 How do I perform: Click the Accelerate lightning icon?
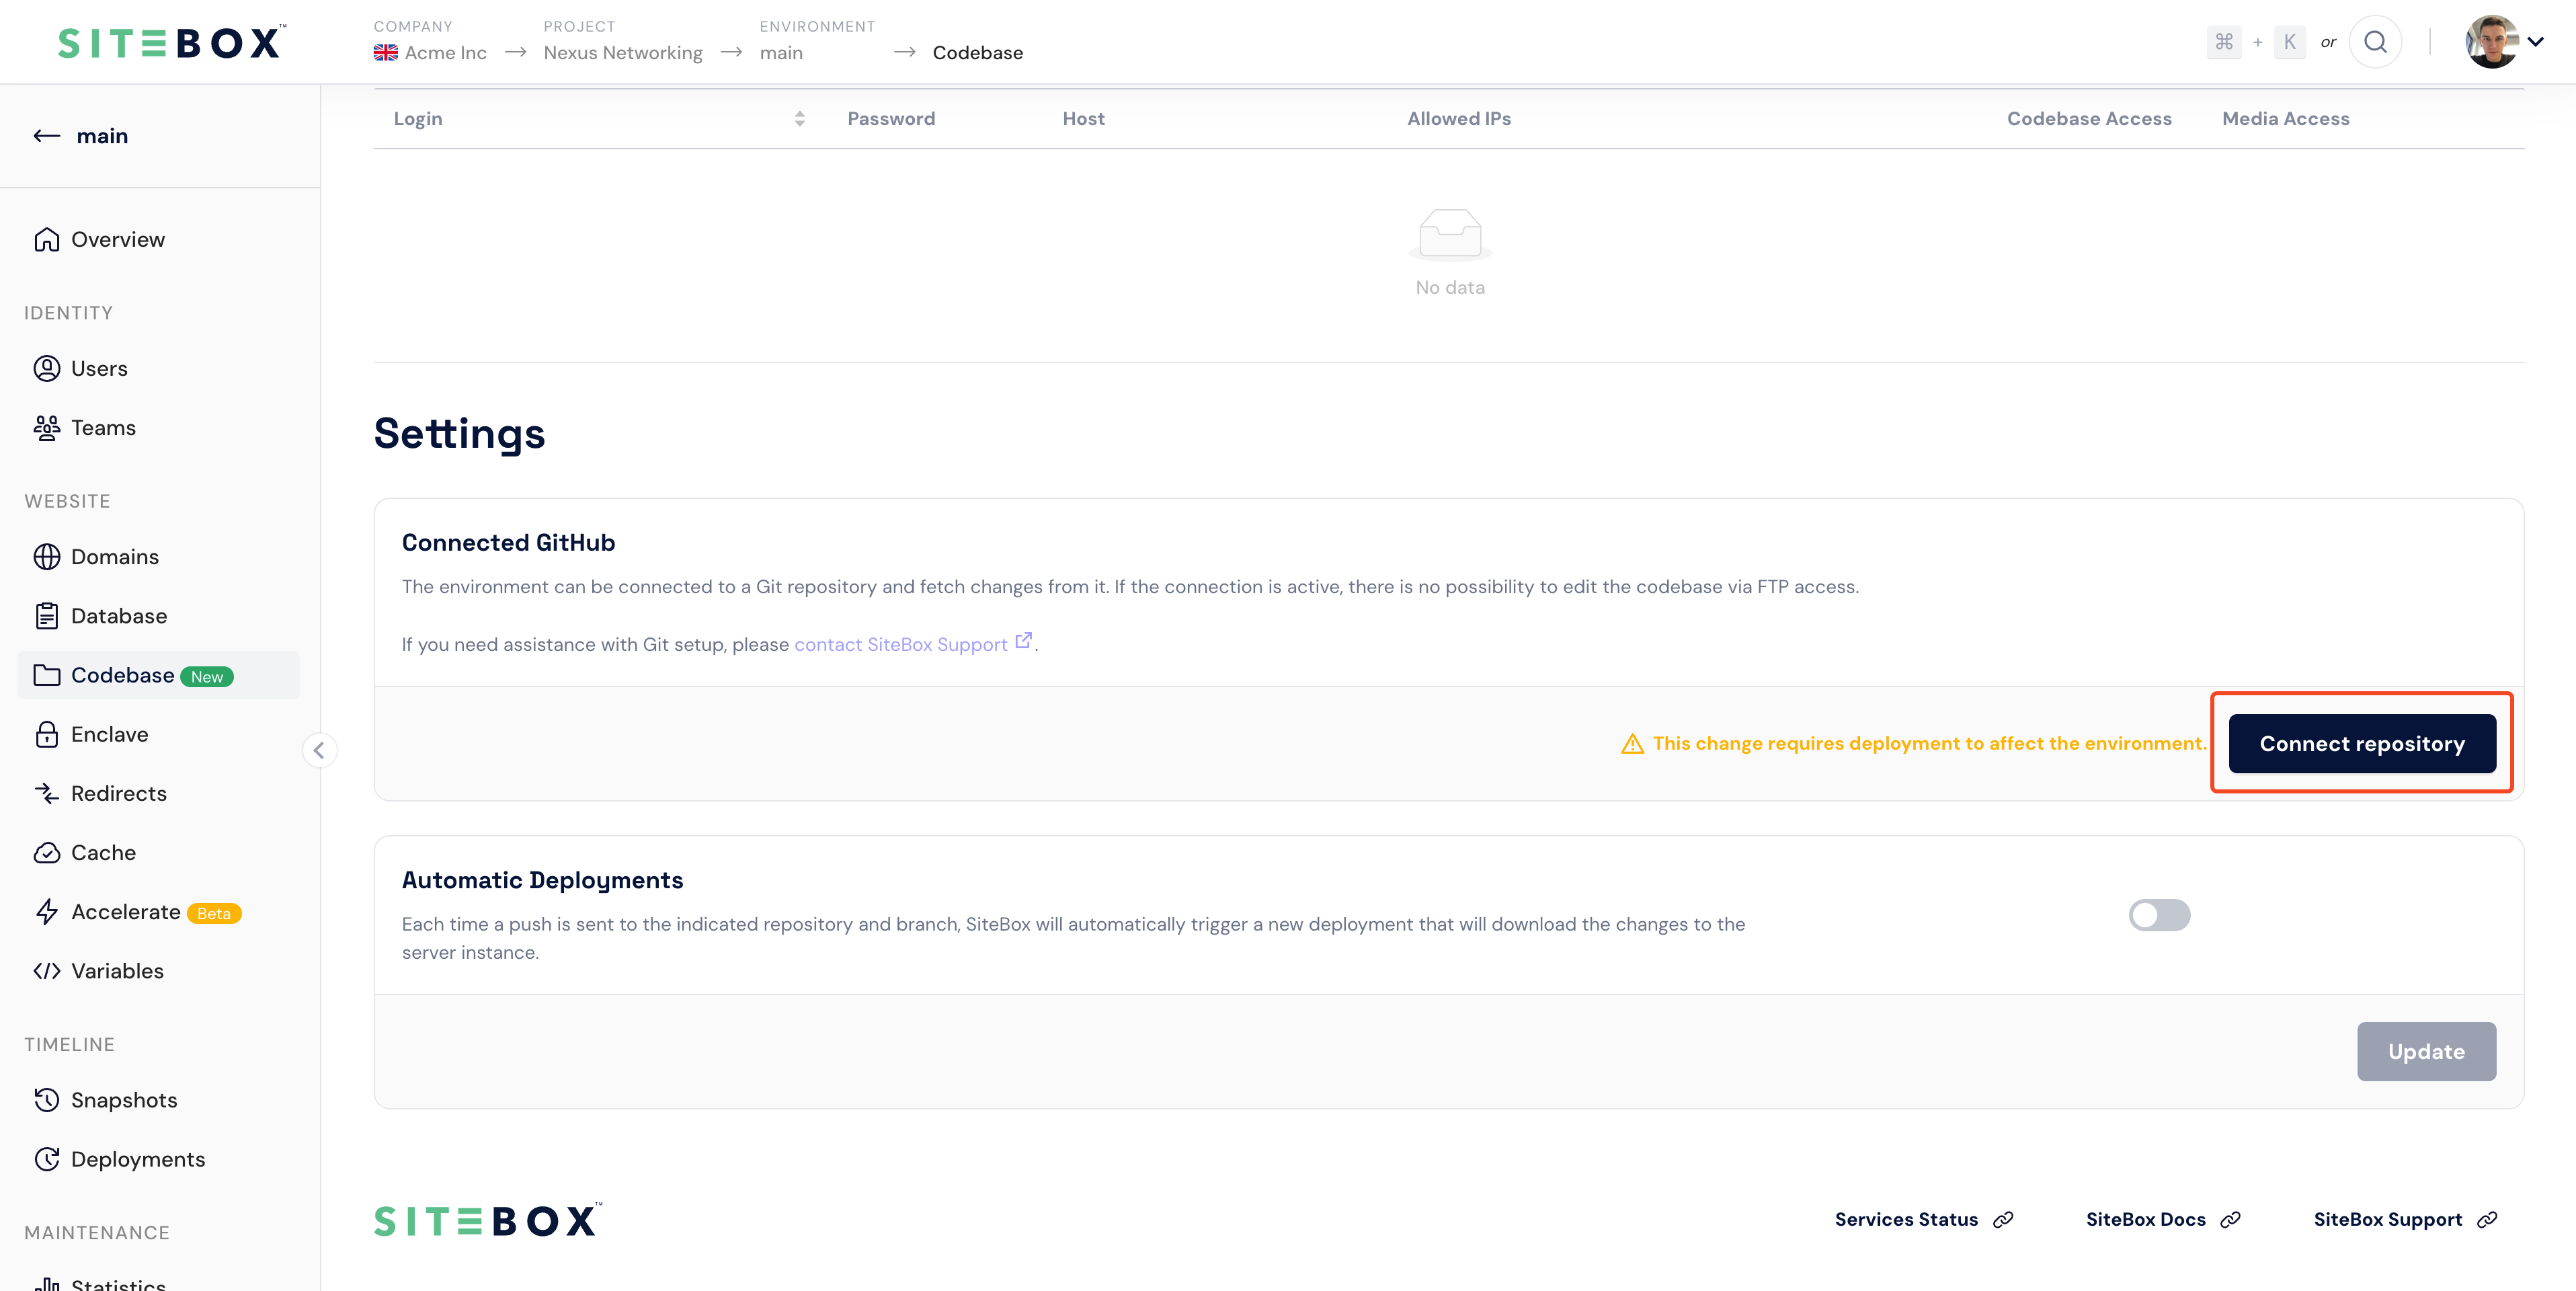coord(47,912)
